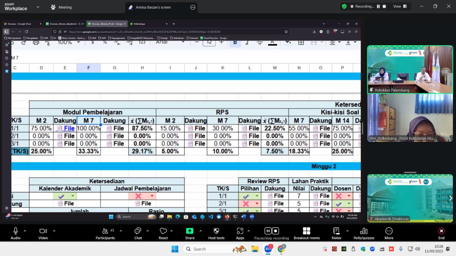Open the View layout dropdown

click(400, 6)
